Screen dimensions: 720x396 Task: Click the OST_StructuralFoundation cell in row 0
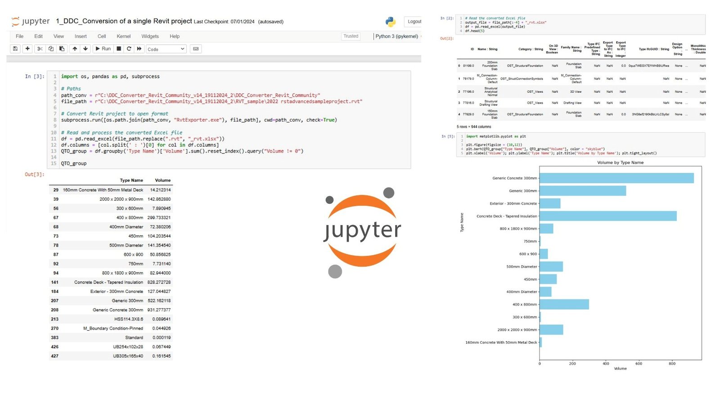pyautogui.click(x=525, y=66)
